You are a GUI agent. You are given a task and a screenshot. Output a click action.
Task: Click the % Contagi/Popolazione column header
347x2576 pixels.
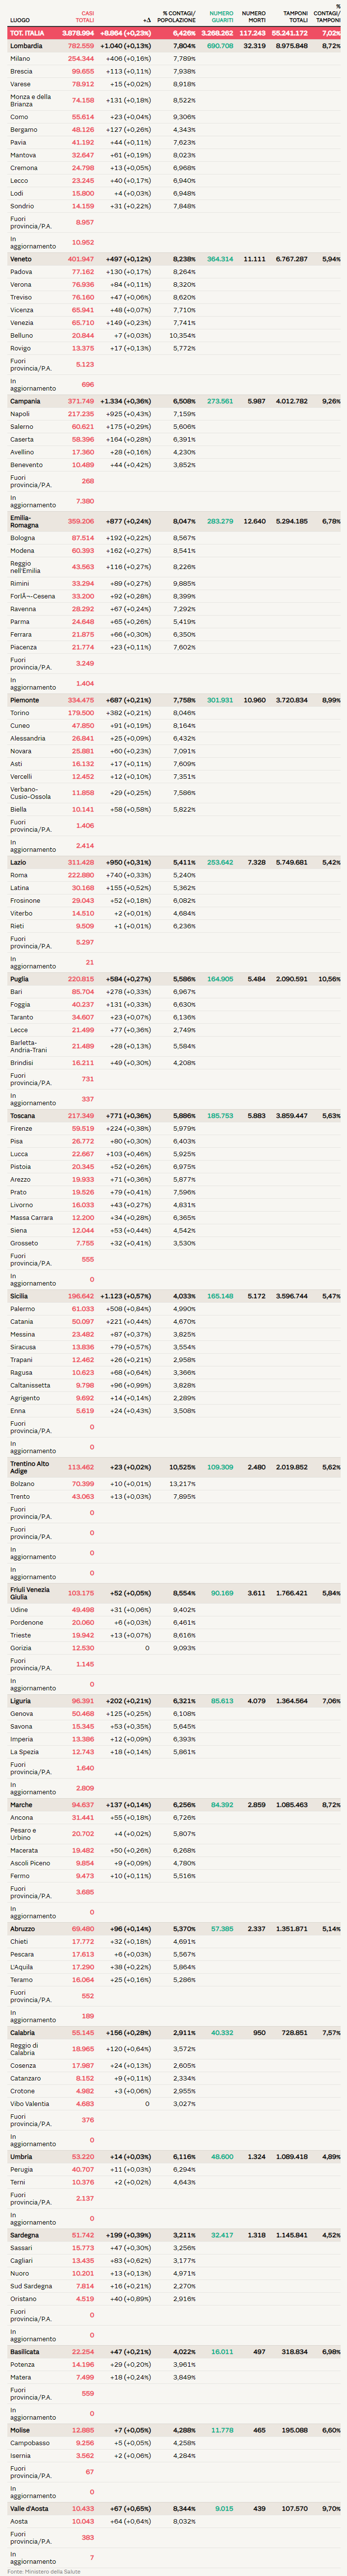[x=177, y=17]
